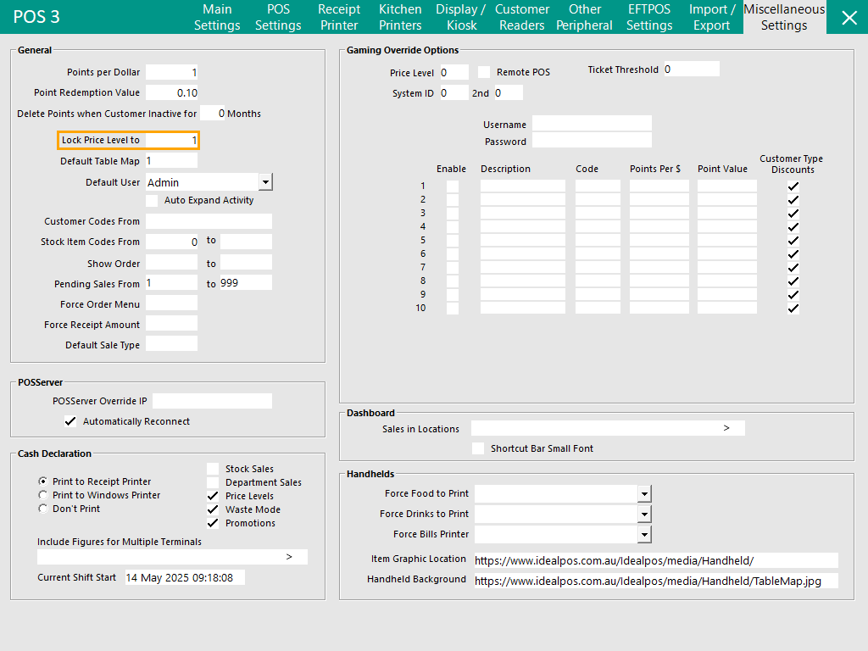
Task: Open Sales in Locations selector arrow
Action: pos(726,428)
